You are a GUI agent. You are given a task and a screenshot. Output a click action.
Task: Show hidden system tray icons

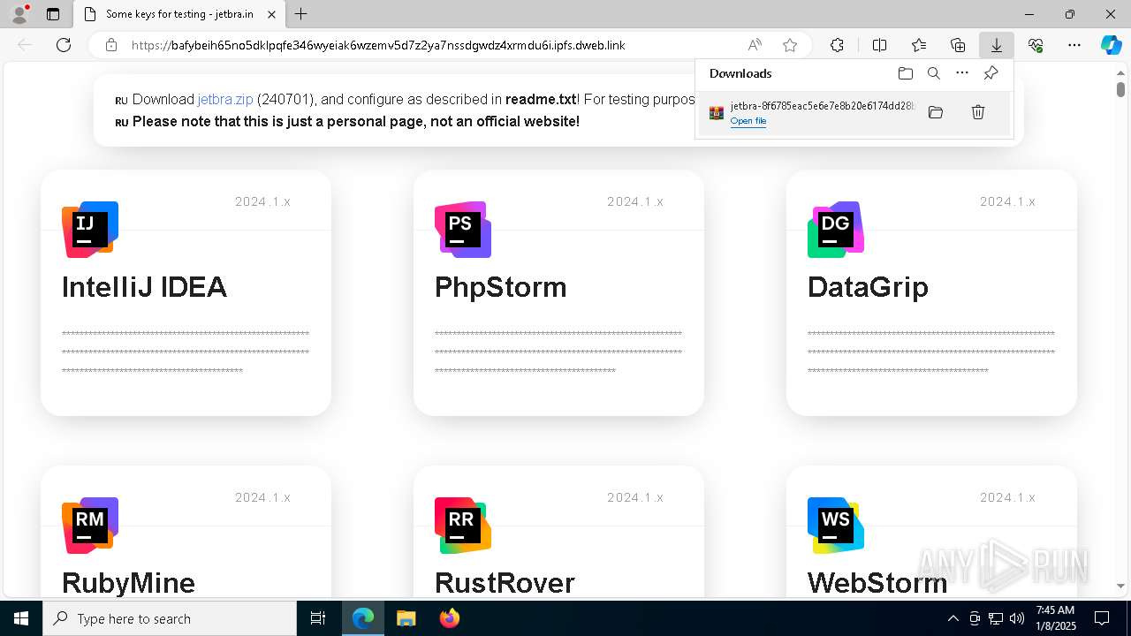(953, 618)
